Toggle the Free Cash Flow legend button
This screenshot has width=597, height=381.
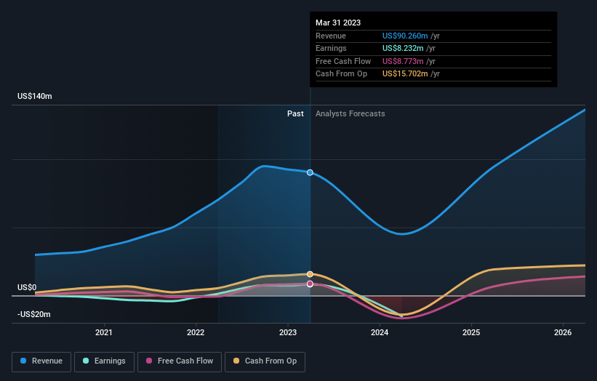click(x=180, y=361)
